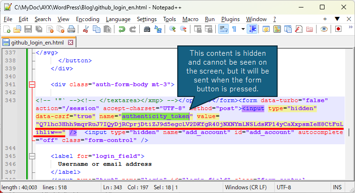Click the Close All toolbar icon
This screenshot has width=355, height=193.
60,29
